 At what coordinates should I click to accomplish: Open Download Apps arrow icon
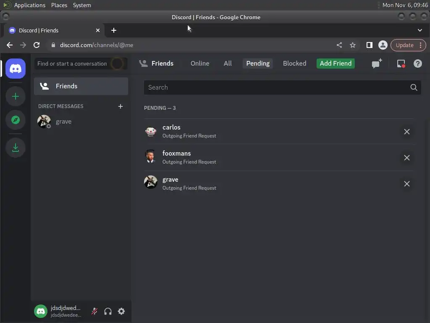pyautogui.click(x=16, y=148)
